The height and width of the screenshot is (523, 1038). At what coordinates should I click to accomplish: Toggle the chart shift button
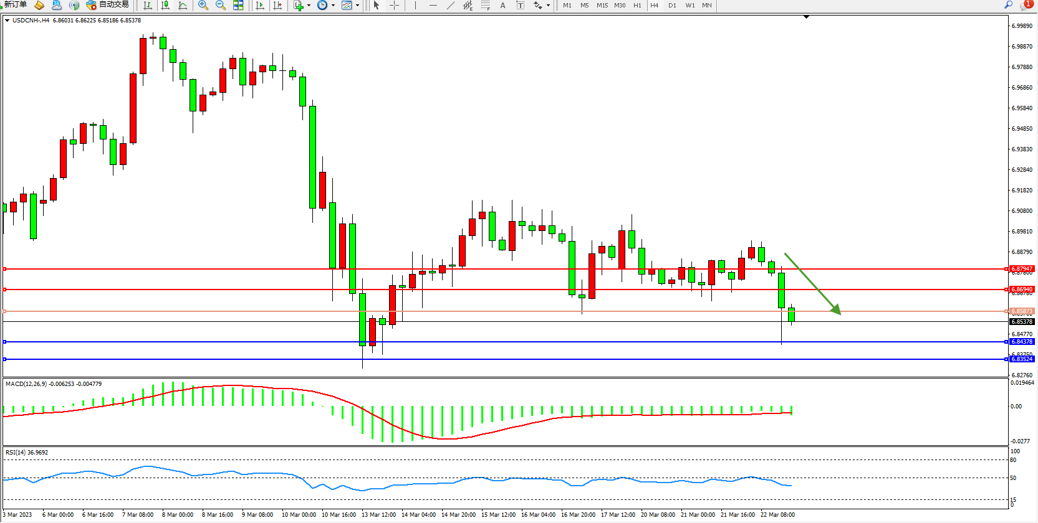pyautogui.click(x=277, y=5)
